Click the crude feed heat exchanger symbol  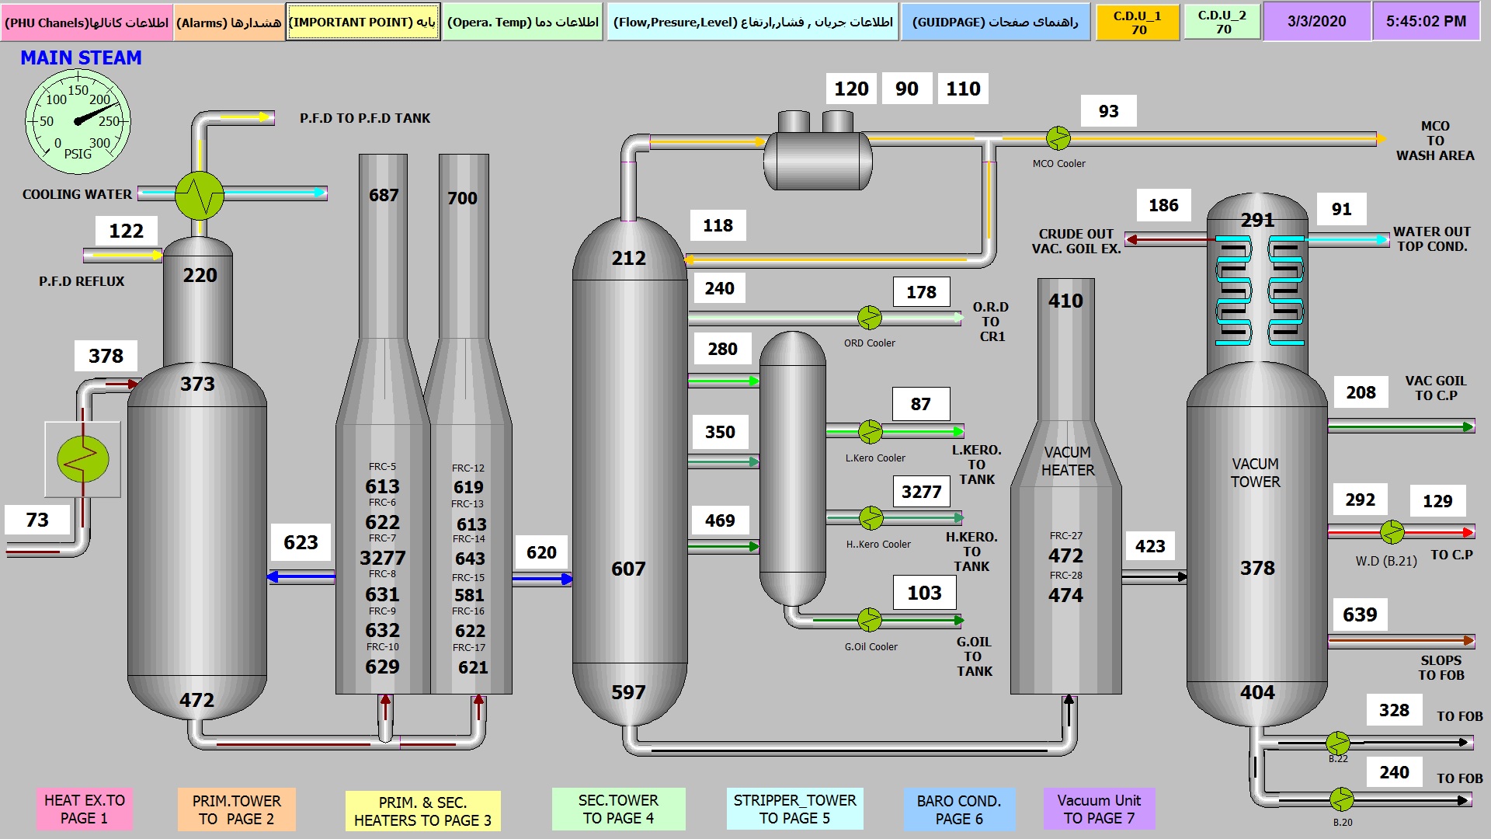(83, 459)
